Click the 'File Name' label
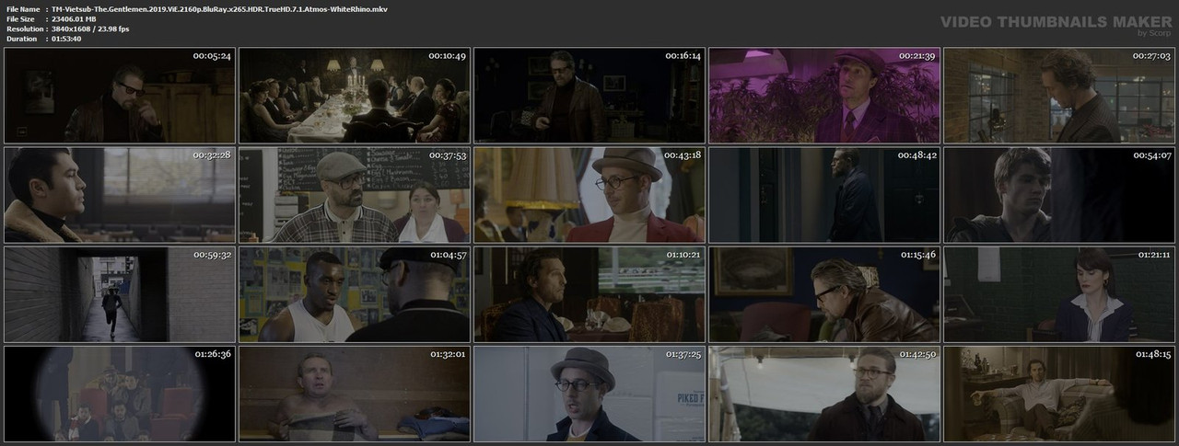Screen dimensions: 1179x446 (22, 7)
